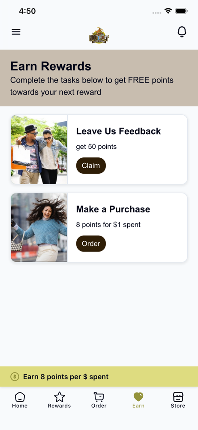This screenshot has height=430, width=198.
Task: Tap the Store shop icon
Action: [x=178, y=396]
